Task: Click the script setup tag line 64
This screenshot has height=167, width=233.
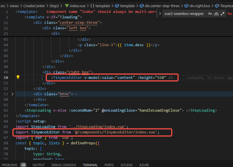Action: [x=31, y=121]
